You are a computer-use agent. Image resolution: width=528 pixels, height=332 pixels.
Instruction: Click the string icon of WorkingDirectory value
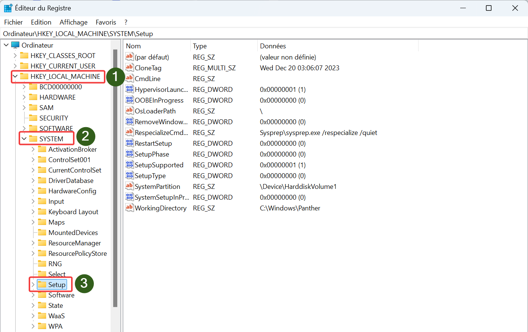[129, 207]
